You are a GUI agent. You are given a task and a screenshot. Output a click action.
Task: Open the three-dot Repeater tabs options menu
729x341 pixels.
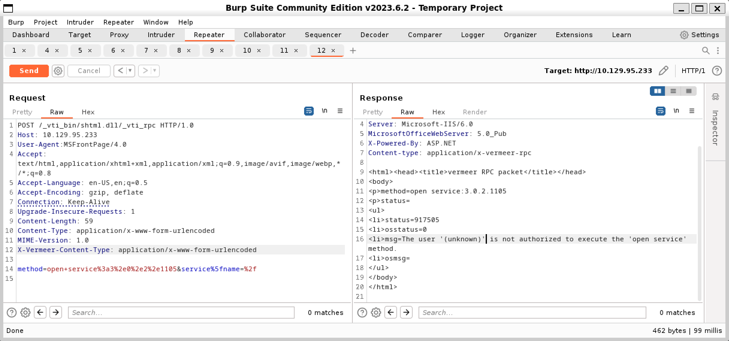click(x=718, y=51)
